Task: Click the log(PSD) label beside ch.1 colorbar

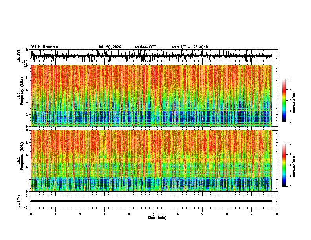Action: point(294,102)
